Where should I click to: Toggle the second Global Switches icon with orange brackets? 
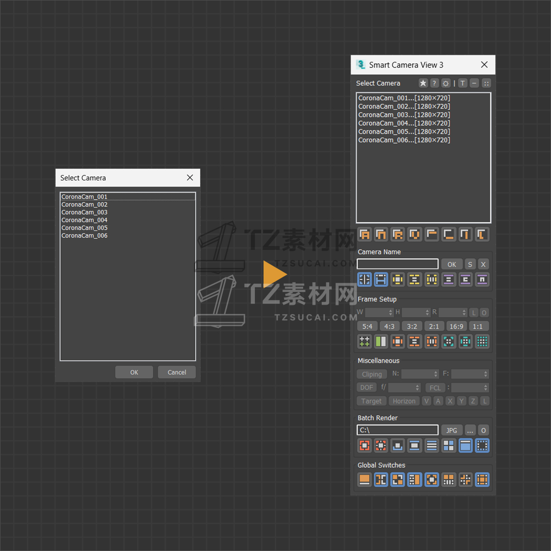click(x=381, y=480)
